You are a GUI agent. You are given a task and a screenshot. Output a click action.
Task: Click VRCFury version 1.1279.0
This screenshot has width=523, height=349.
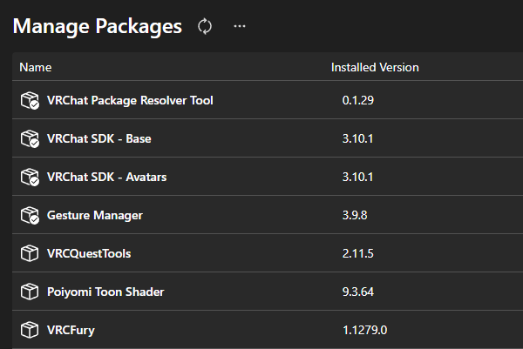[x=365, y=330]
